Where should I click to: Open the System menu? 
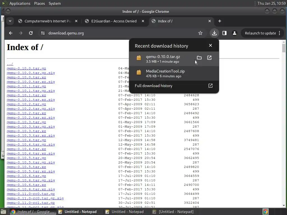pyautogui.click(x=55, y=3)
